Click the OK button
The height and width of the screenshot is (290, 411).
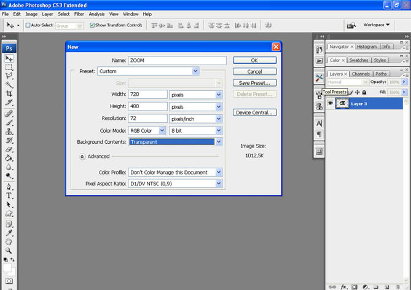tap(254, 60)
